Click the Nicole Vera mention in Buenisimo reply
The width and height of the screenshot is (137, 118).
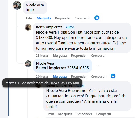point(56,91)
